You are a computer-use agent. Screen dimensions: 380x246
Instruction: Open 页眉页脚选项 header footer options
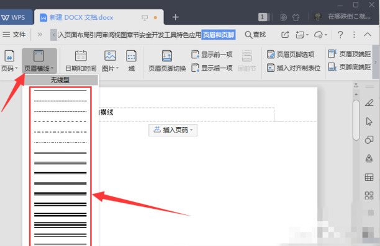(291, 55)
